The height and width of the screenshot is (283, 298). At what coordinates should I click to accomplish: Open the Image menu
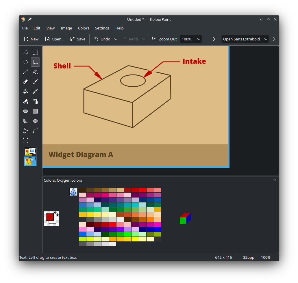click(x=66, y=28)
